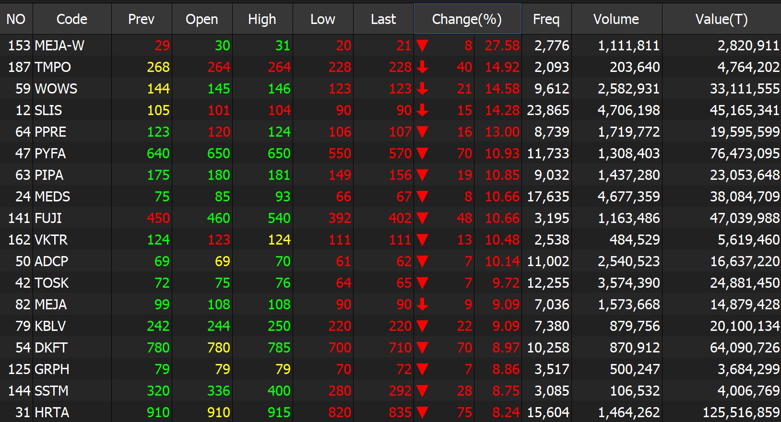The width and height of the screenshot is (781, 422).
Task: Select the KBLV stock code
Action: click(50, 326)
